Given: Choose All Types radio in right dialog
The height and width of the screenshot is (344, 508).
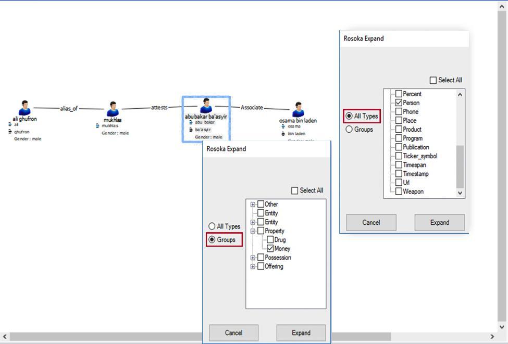Looking at the screenshot, I should point(349,116).
